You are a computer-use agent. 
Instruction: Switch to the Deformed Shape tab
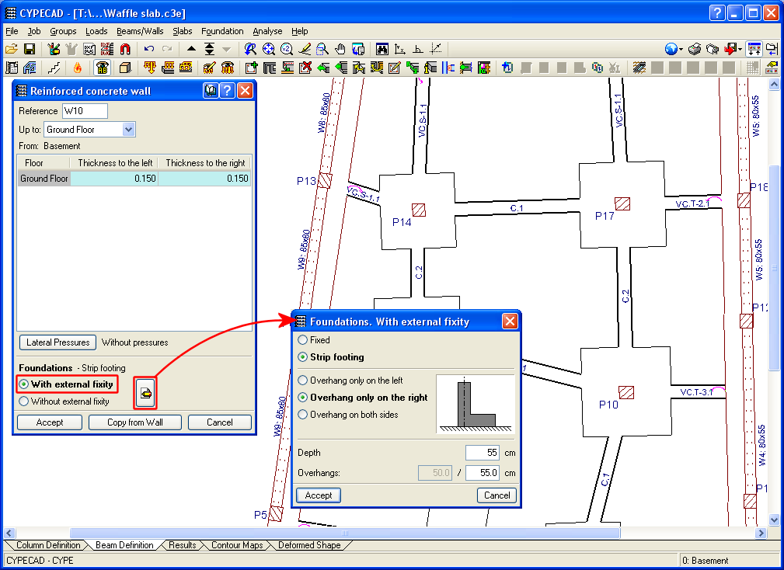click(309, 545)
